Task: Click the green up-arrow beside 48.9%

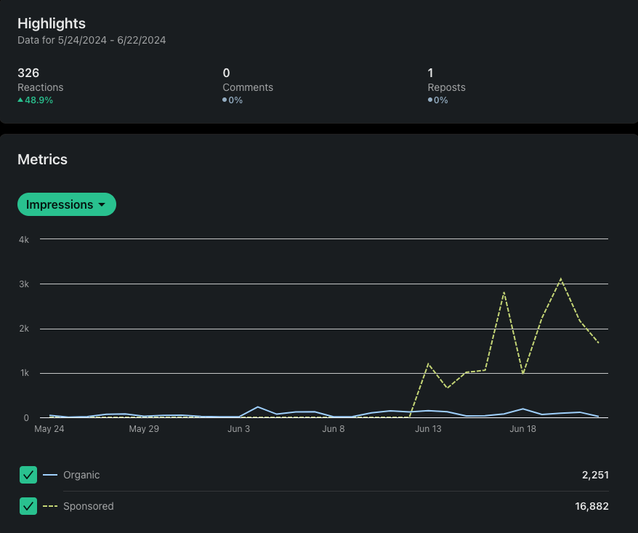Action: click(21, 100)
